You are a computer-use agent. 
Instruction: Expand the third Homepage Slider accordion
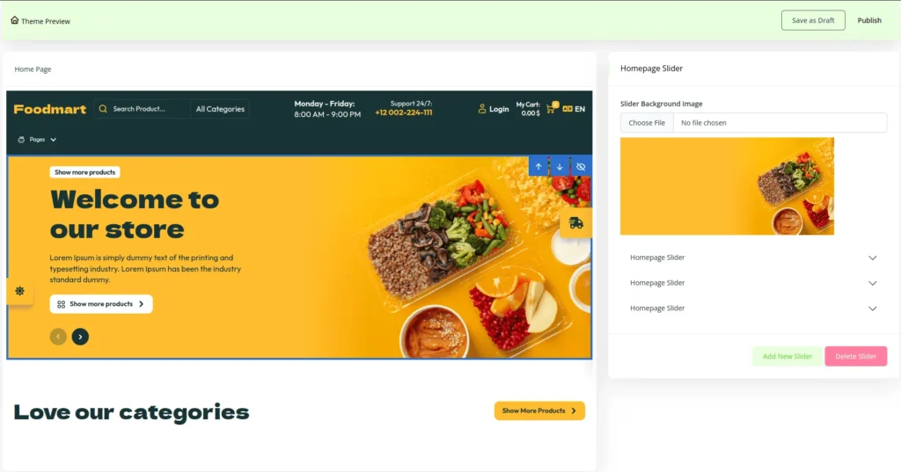coord(753,309)
